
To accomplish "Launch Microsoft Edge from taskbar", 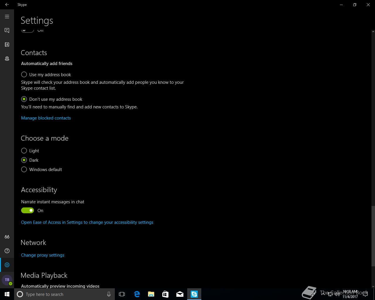I will (137, 294).
